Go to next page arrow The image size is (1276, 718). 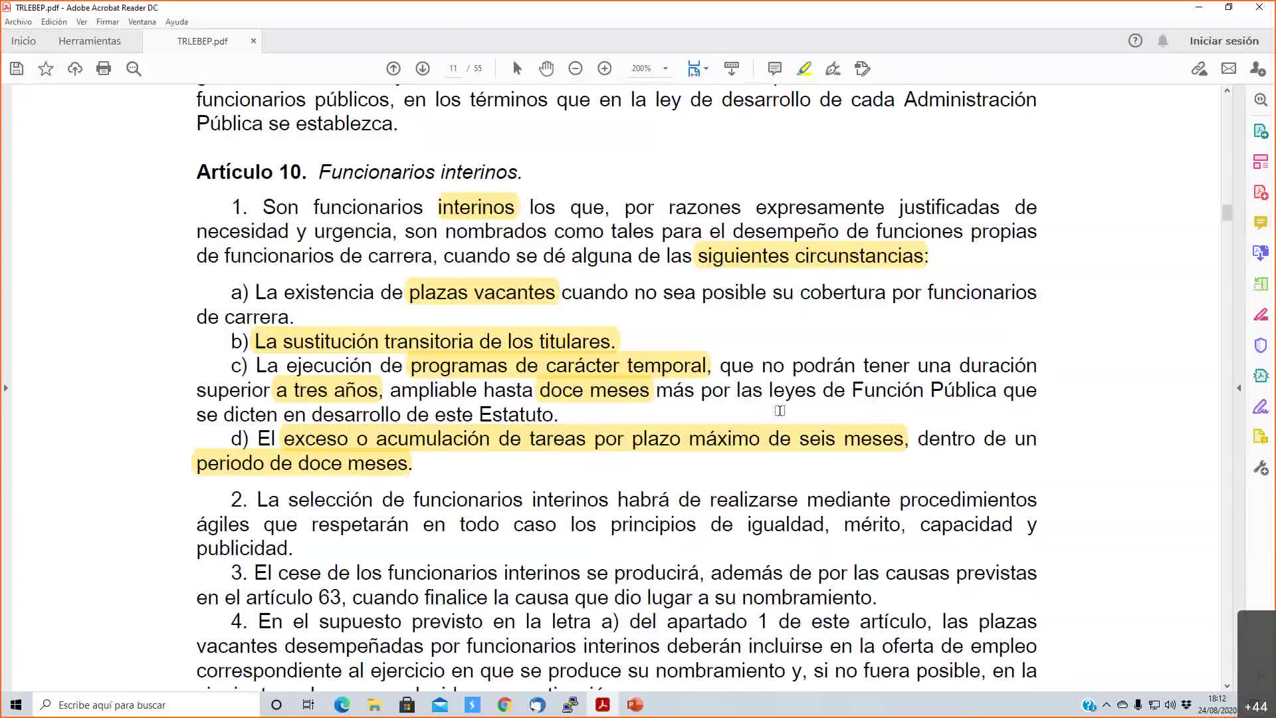point(423,68)
